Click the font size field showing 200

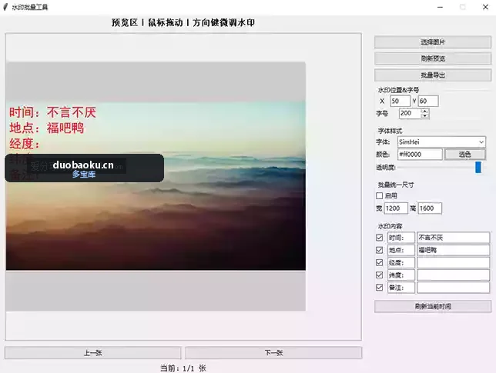[410, 113]
